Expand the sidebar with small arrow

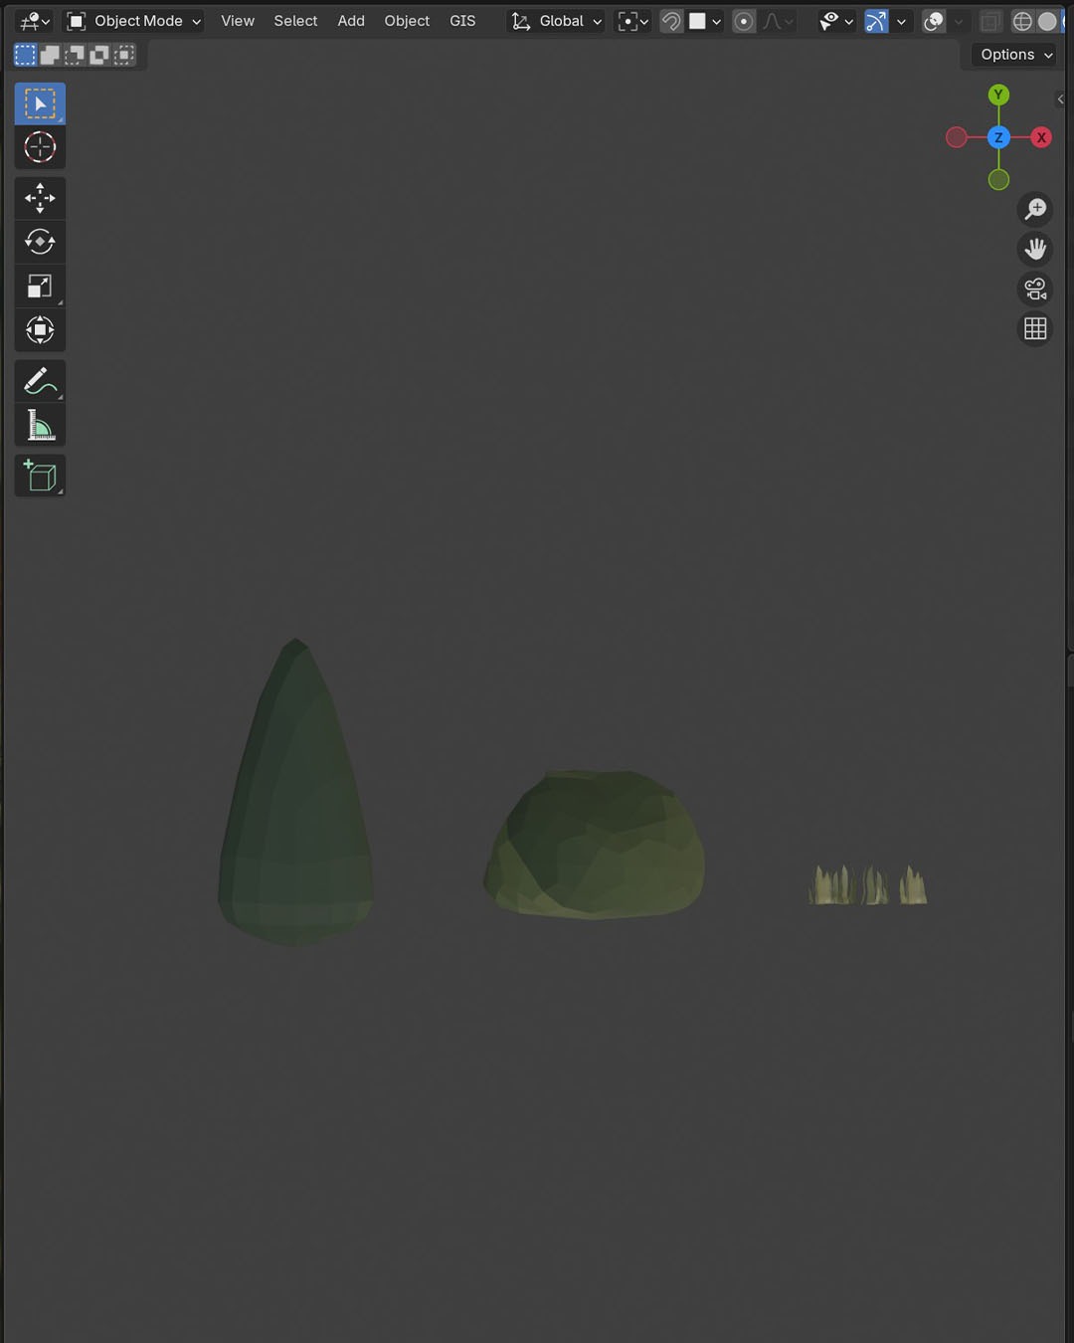(1060, 98)
